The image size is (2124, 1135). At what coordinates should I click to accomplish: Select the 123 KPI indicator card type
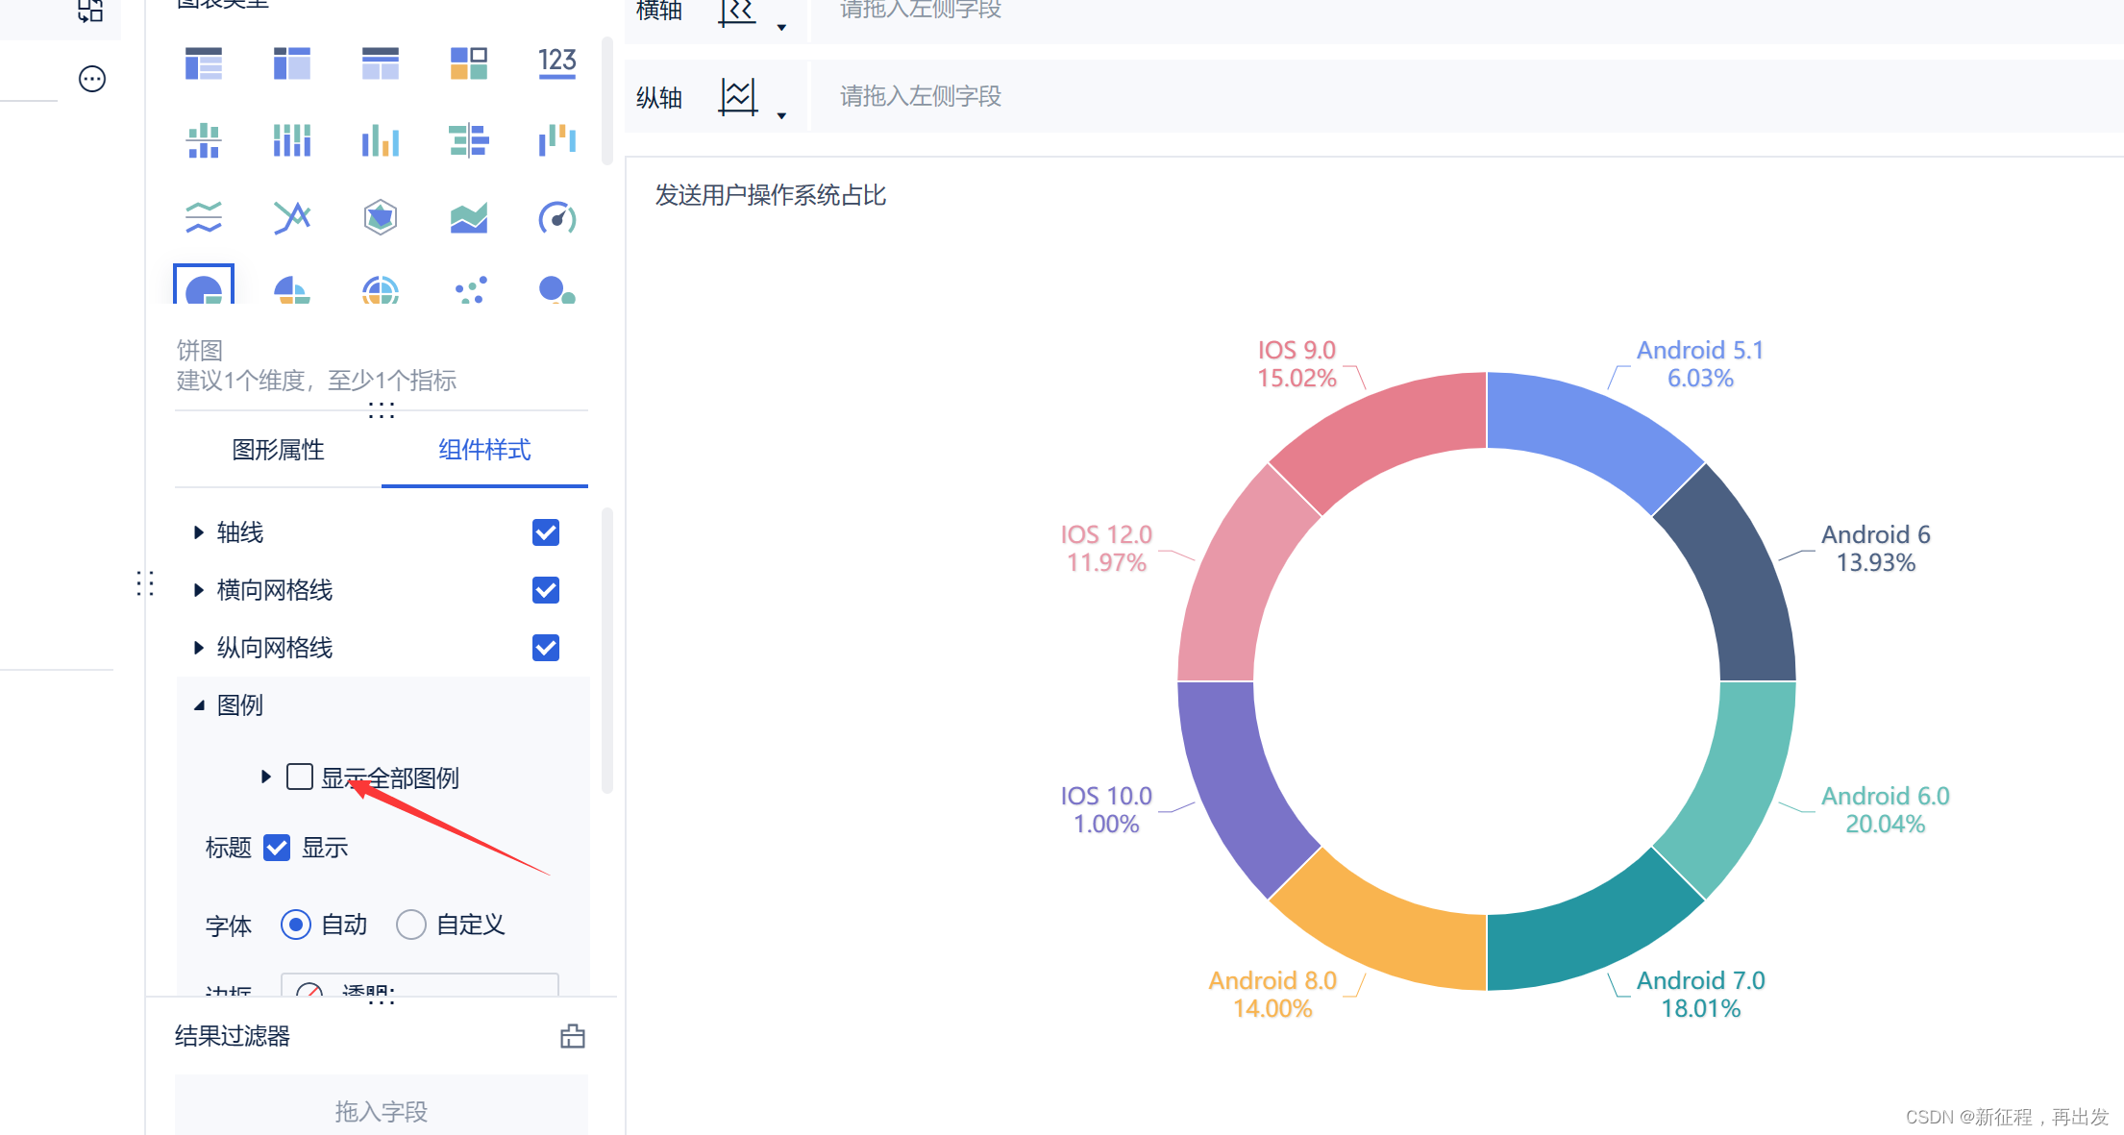tap(557, 63)
